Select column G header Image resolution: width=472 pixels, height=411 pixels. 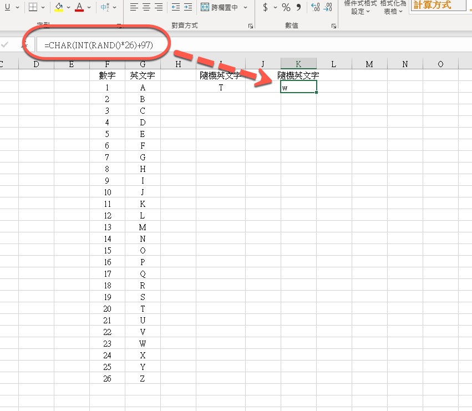pyautogui.click(x=143, y=64)
